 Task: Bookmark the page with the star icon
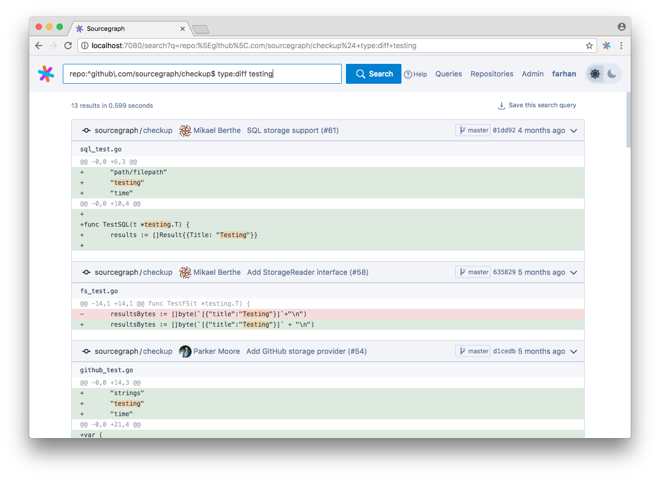[589, 46]
